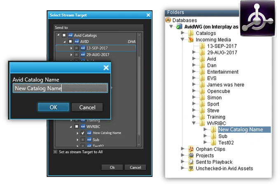Check the 29-AUG-2017 checkbox

click(x=77, y=54)
